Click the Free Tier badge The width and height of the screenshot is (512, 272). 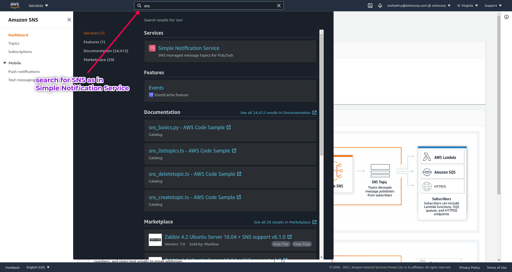coord(281,244)
